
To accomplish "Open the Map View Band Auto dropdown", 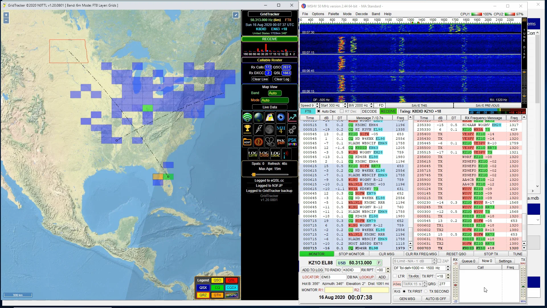I will (x=275, y=93).
